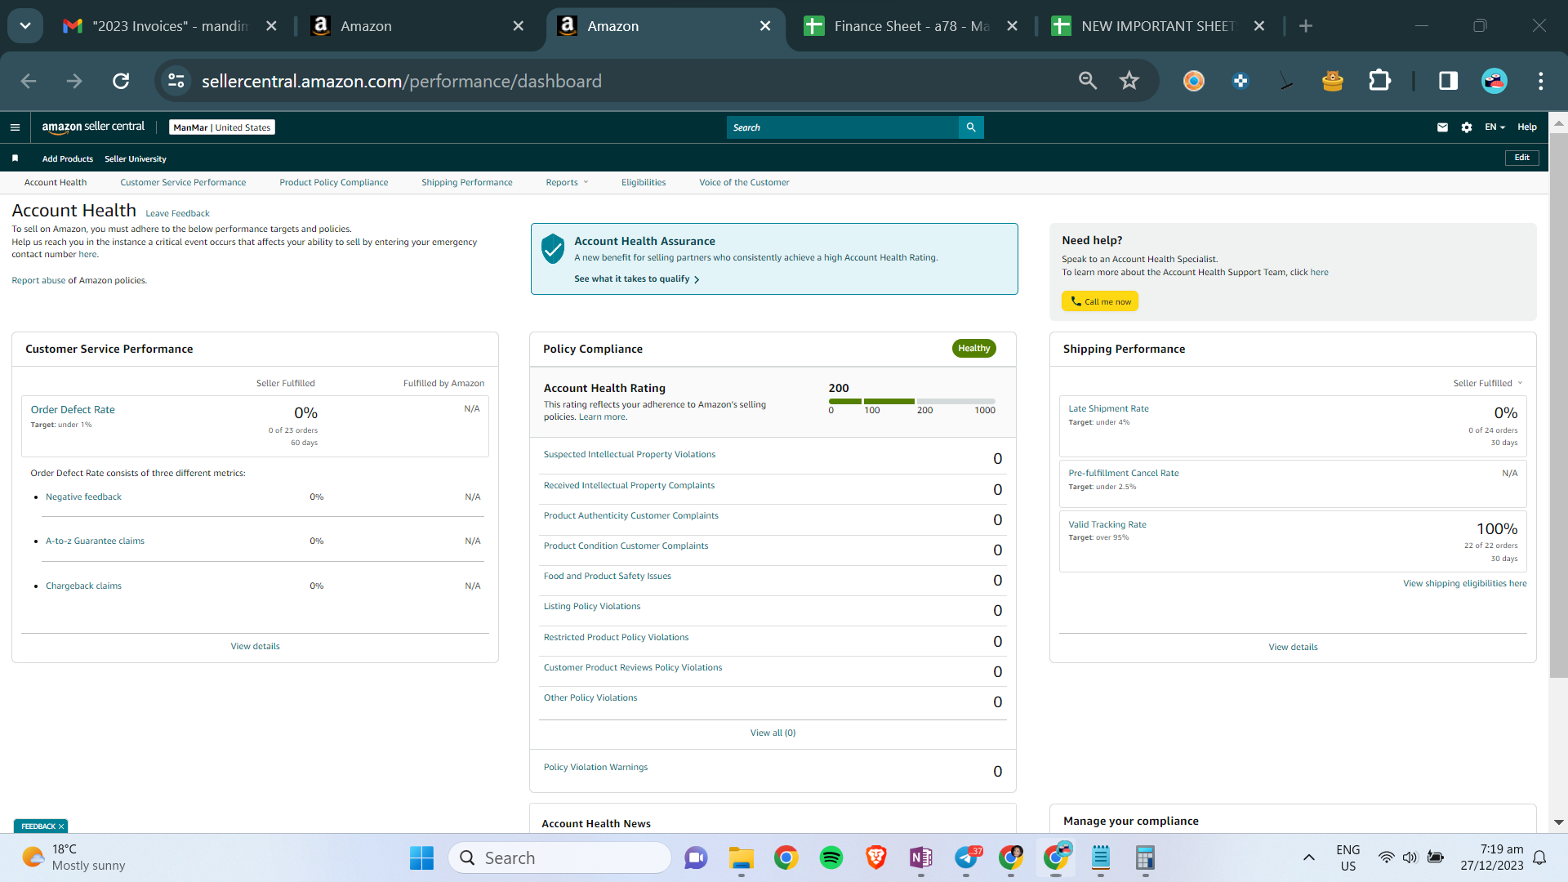Open Spotify from the taskbar
The width and height of the screenshot is (1568, 882).
click(x=831, y=857)
